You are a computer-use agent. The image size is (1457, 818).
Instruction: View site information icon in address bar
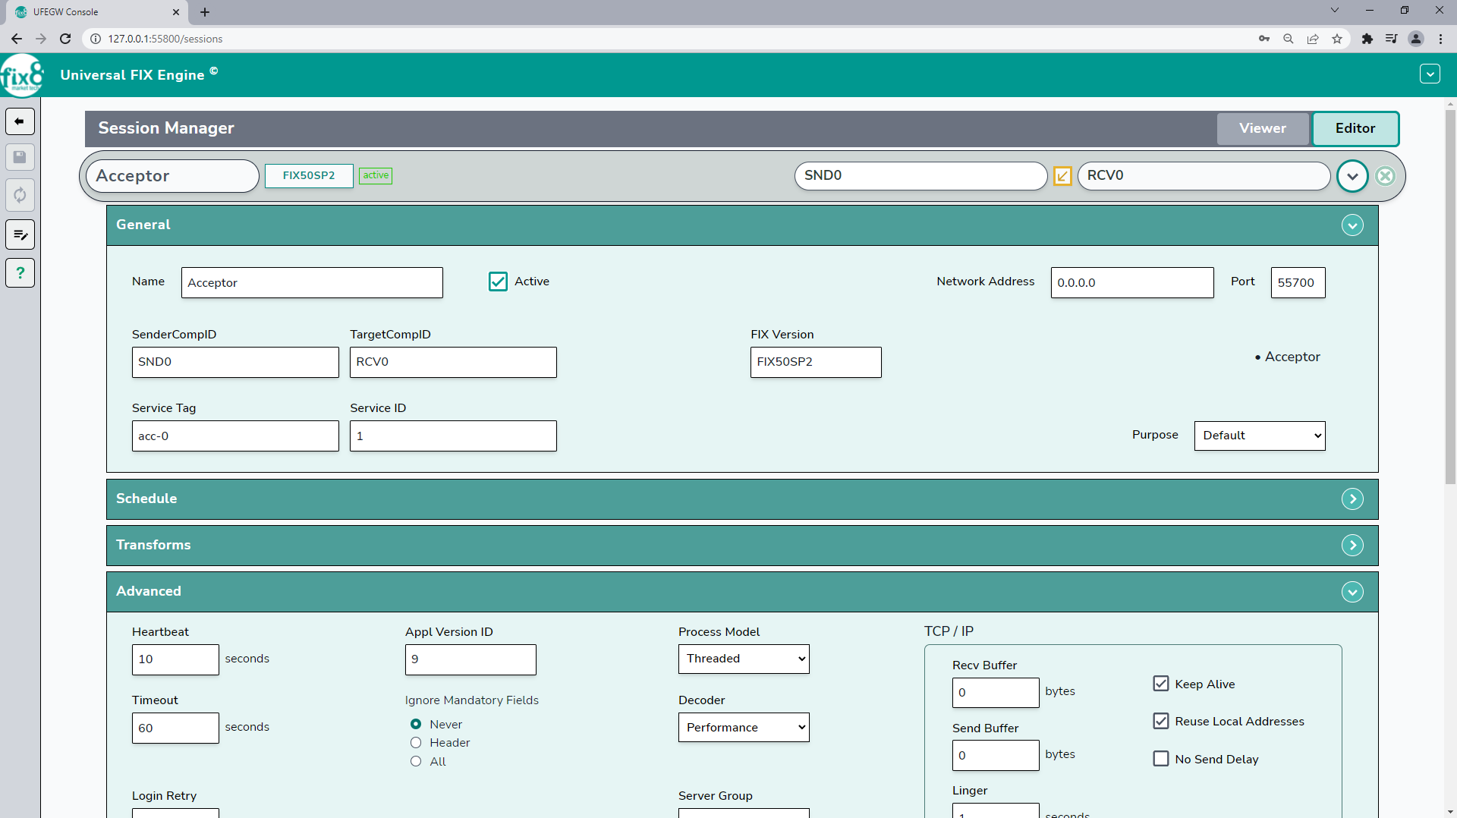[x=96, y=39]
